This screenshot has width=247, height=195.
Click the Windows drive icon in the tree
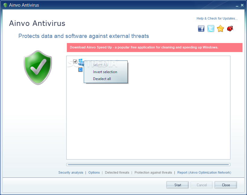point(81,62)
